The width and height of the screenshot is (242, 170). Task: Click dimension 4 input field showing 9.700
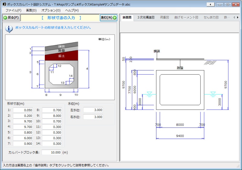[23, 127]
